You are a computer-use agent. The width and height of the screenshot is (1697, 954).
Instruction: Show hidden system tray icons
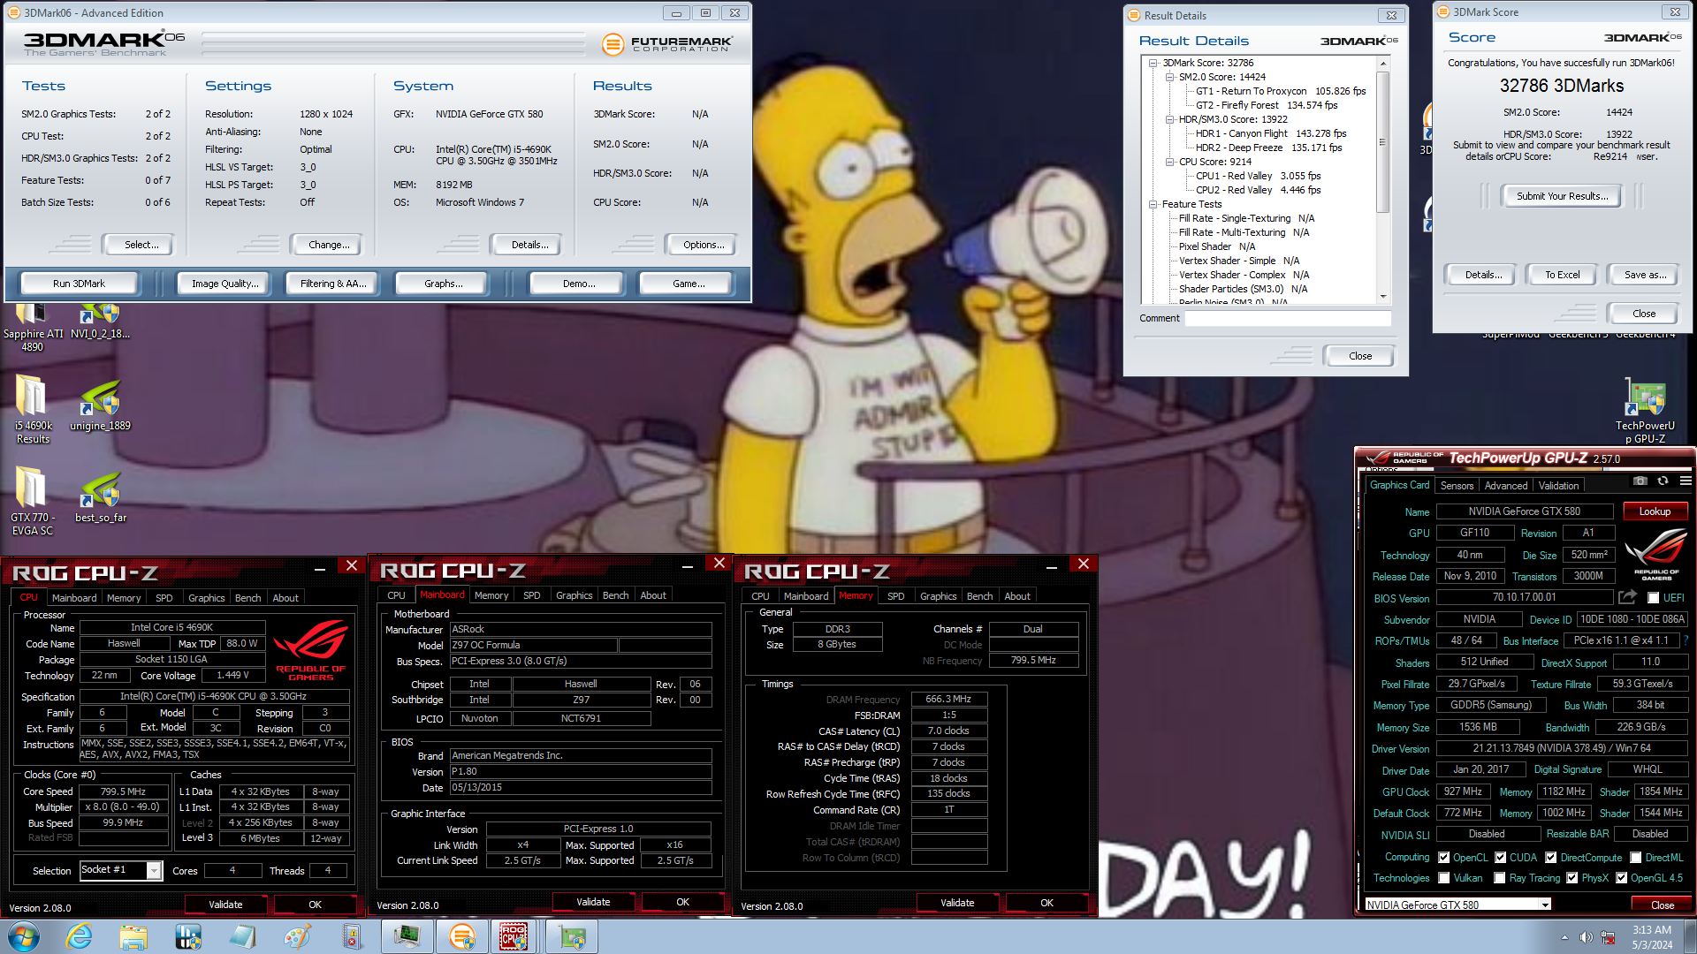pos(1564,937)
